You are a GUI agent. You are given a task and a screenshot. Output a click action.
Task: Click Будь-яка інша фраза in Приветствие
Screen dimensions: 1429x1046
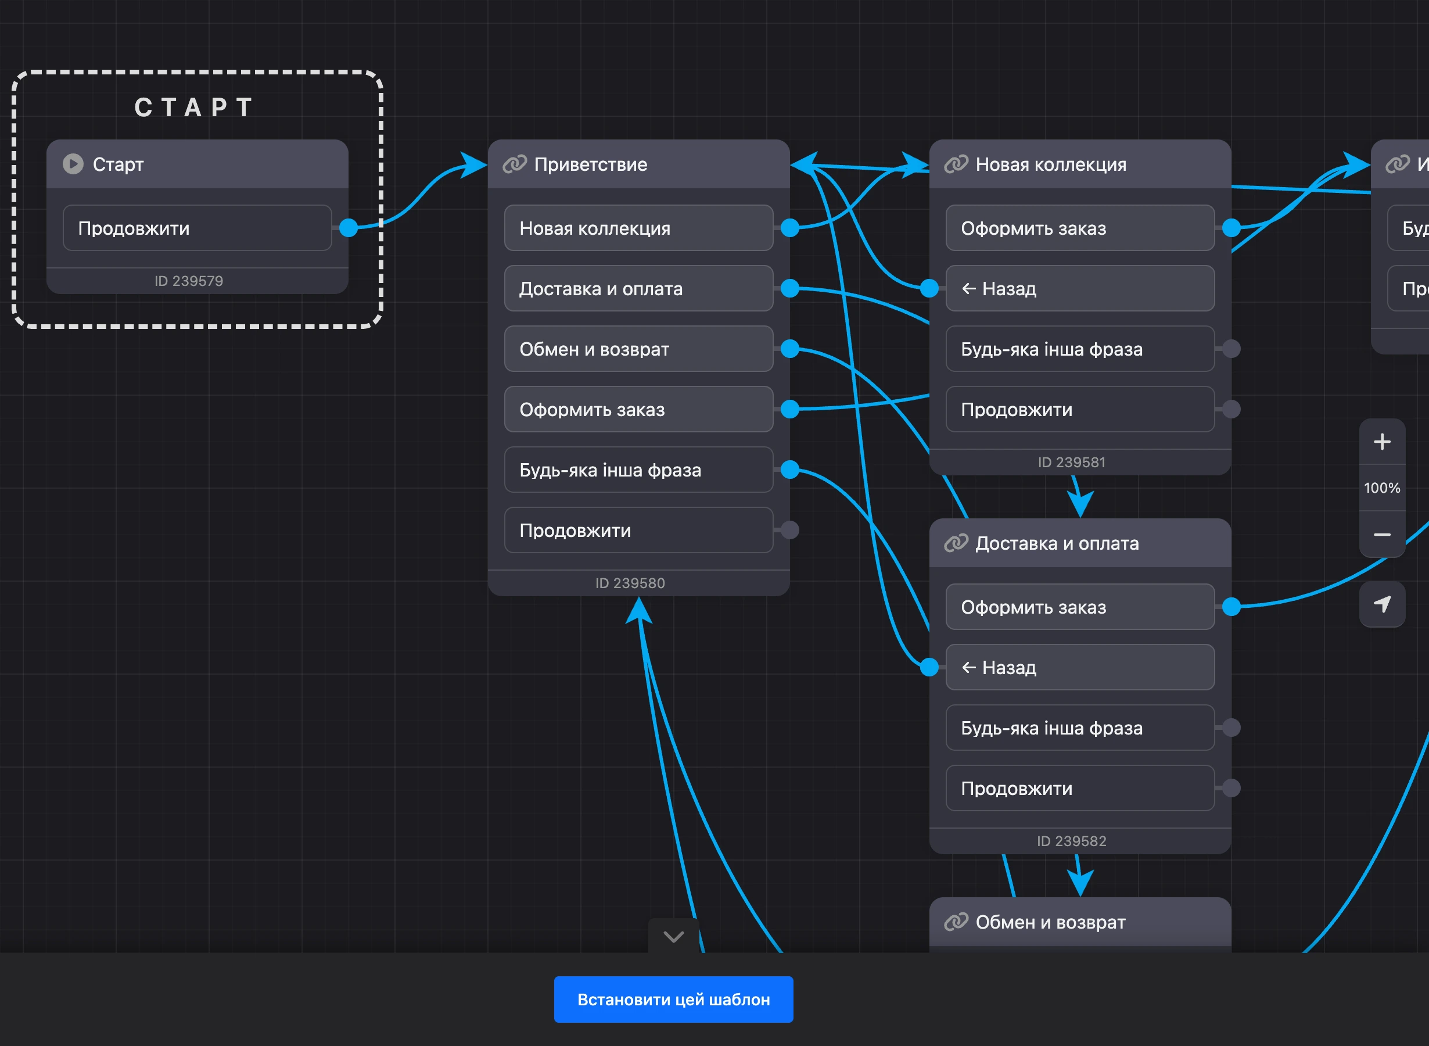638,470
